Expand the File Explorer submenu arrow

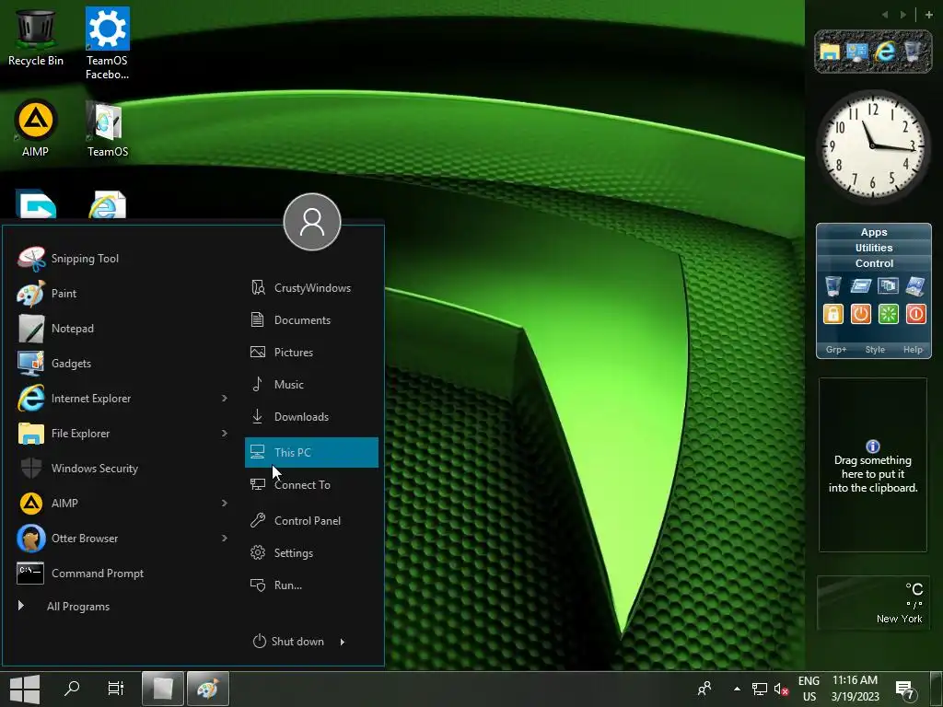(x=225, y=433)
